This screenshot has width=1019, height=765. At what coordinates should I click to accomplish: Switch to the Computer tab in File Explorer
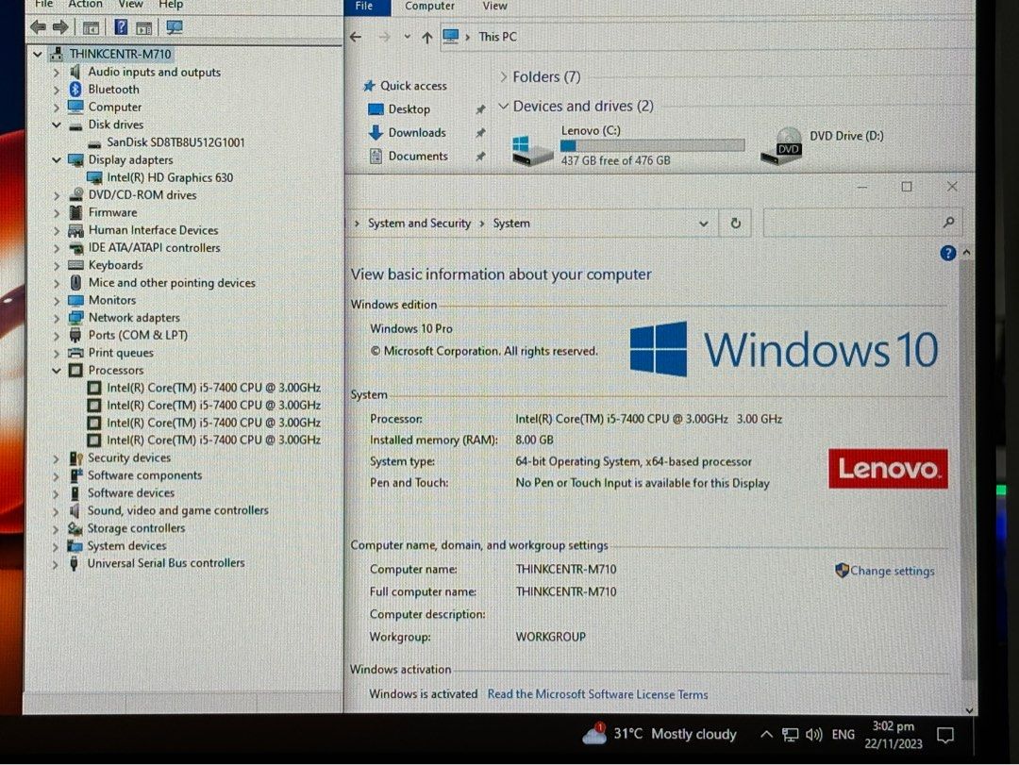coord(429,7)
